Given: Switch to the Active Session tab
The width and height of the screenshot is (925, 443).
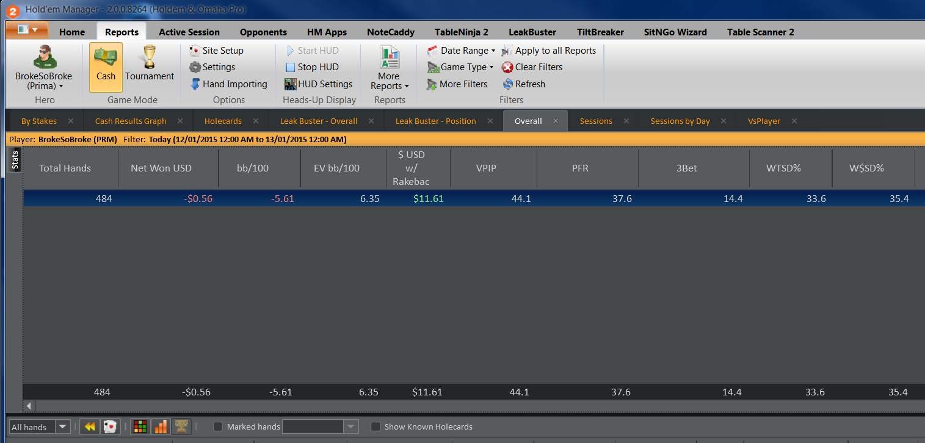Looking at the screenshot, I should click(189, 32).
